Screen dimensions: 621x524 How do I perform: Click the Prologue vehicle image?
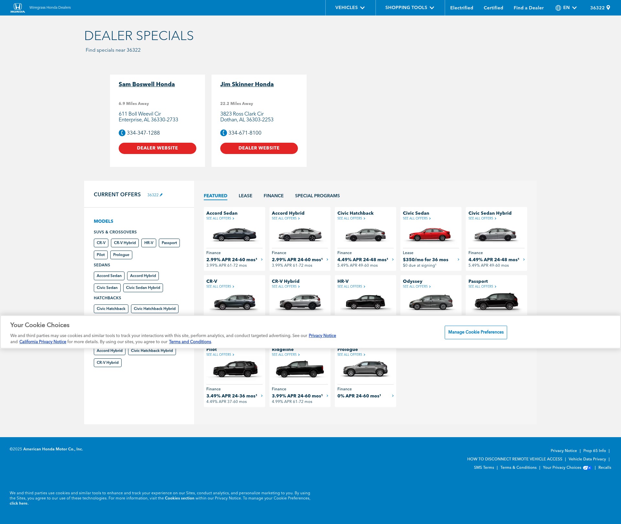(x=365, y=369)
